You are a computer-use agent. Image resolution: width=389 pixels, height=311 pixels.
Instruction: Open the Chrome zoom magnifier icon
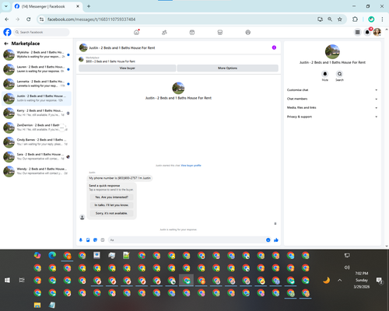coord(330,19)
